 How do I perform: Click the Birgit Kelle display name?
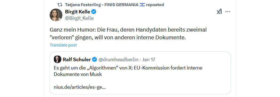78,12
